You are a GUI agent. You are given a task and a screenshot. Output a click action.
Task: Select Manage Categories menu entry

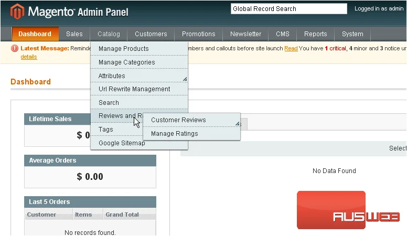[139, 62]
